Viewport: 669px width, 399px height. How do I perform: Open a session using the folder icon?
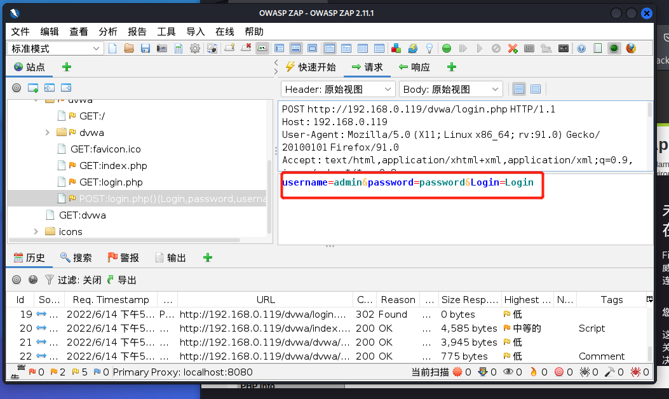pos(129,49)
